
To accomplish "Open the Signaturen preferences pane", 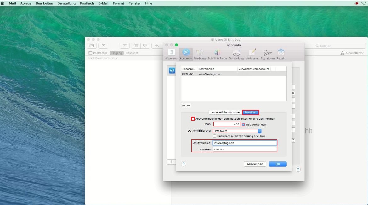I will (267, 54).
